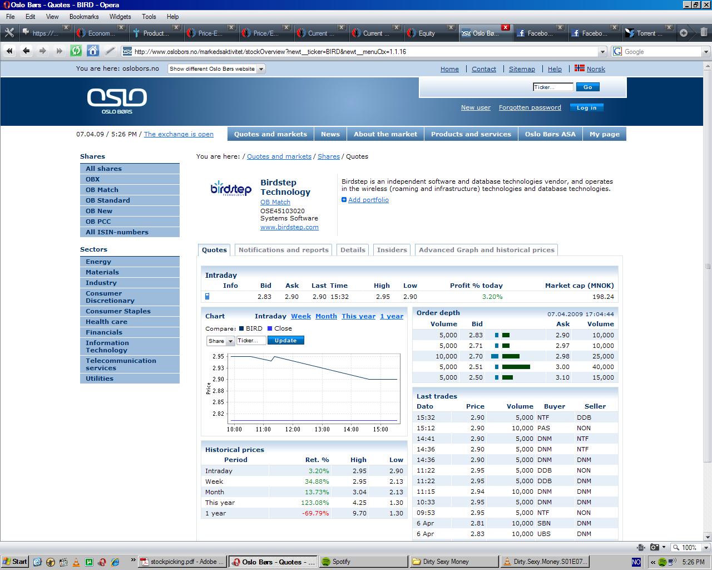Click the 'The exchange is open' link
The image size is (712, 570).
pos(179,134)
